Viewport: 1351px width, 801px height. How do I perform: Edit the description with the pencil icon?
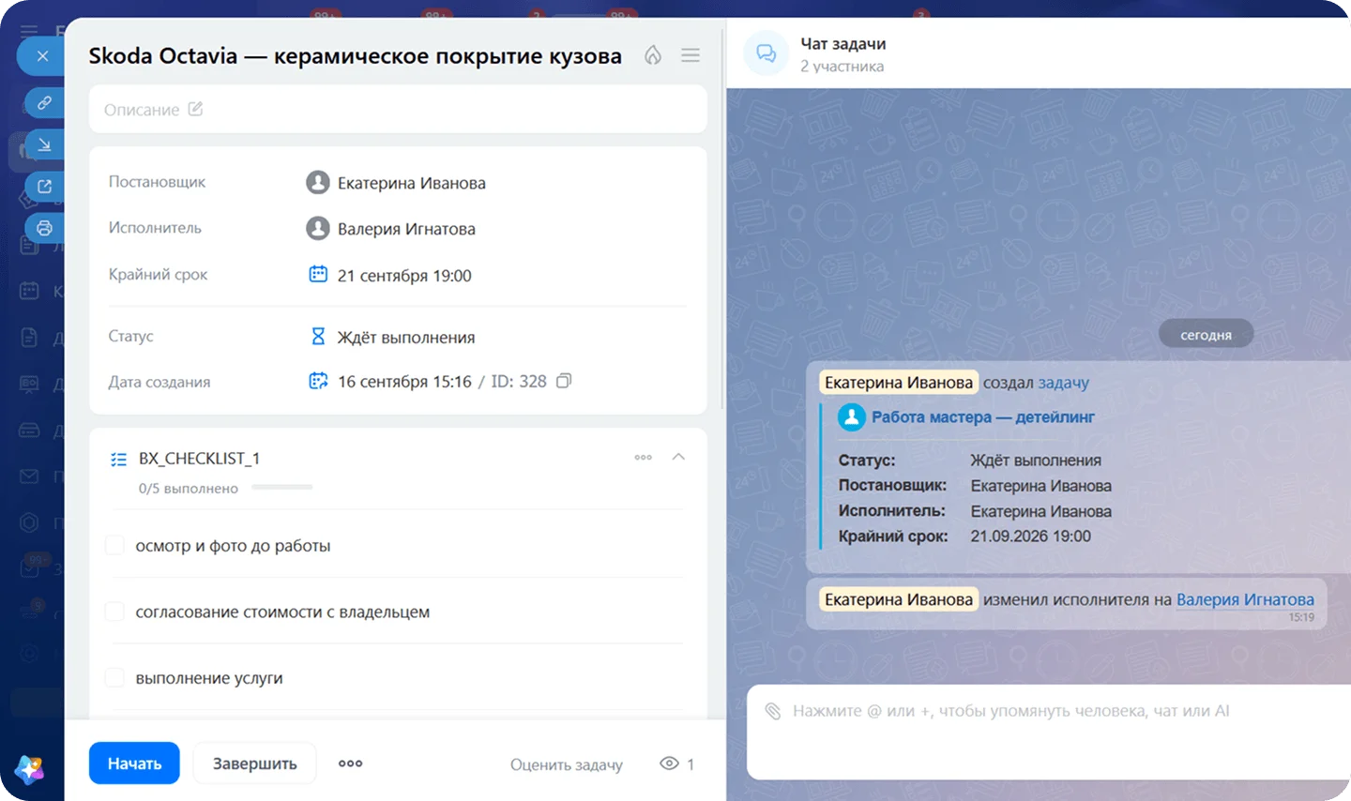[x=195, y=109]
